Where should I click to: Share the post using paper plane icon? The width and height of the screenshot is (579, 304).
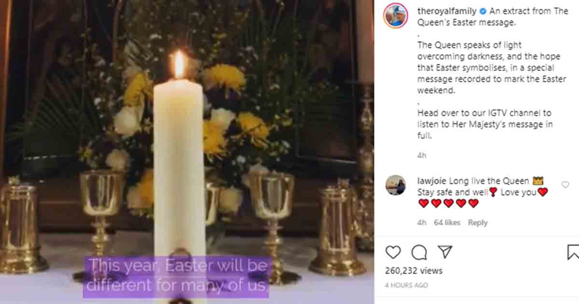pos(445,252)
